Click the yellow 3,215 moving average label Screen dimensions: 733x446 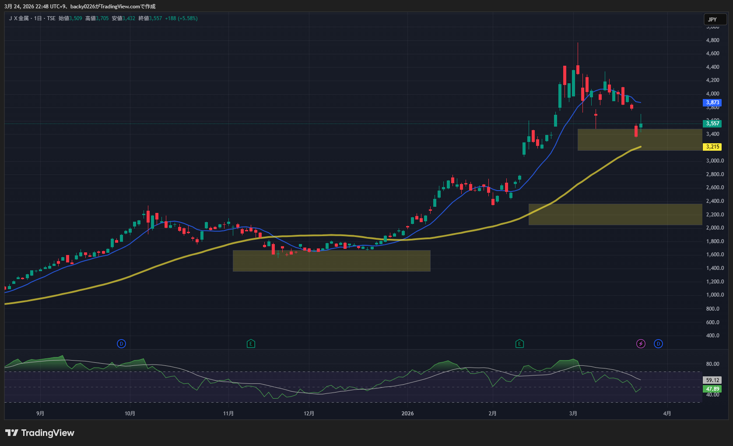(712, 147)
